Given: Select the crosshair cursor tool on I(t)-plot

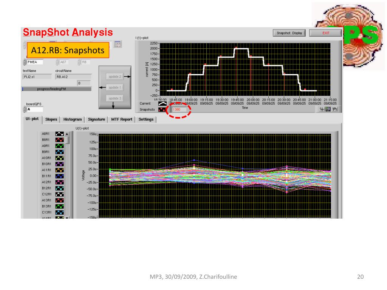Looking at the screenshot, I should (x=322, y=109).
